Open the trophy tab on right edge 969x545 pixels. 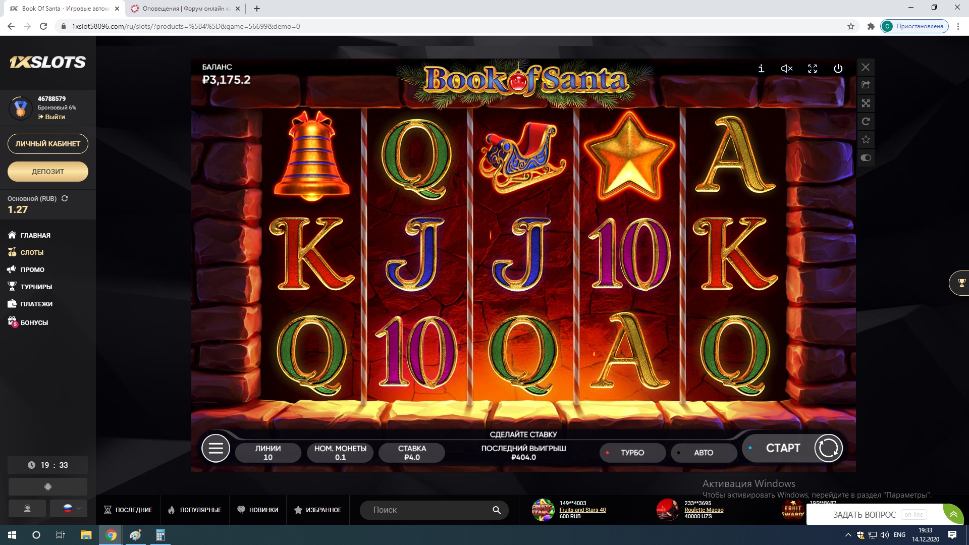tap(960, 283)
